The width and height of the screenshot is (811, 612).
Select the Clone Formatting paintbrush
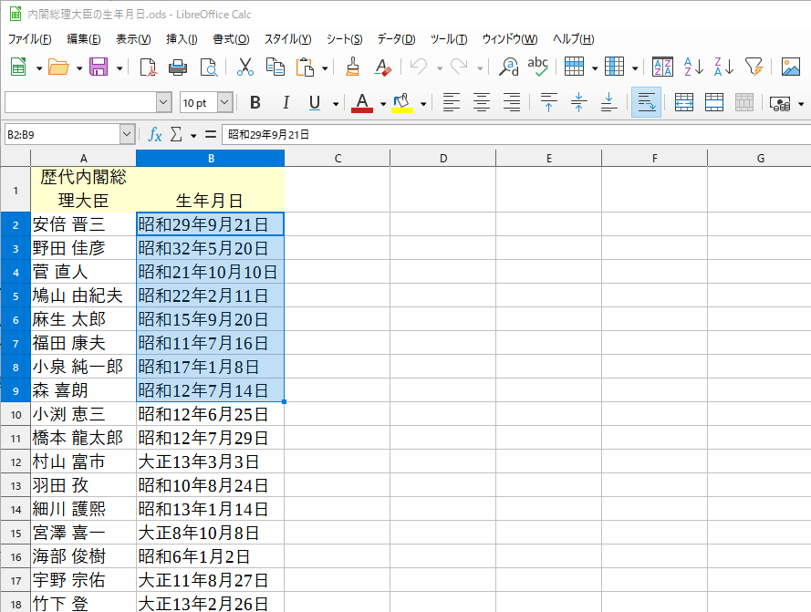[x=353, y=67]
